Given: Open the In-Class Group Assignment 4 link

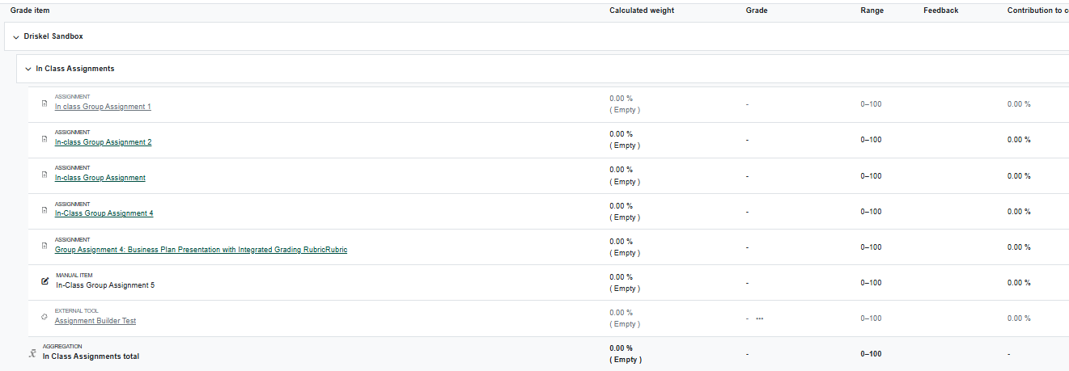Looking at the screenshot, I should 104,213.
